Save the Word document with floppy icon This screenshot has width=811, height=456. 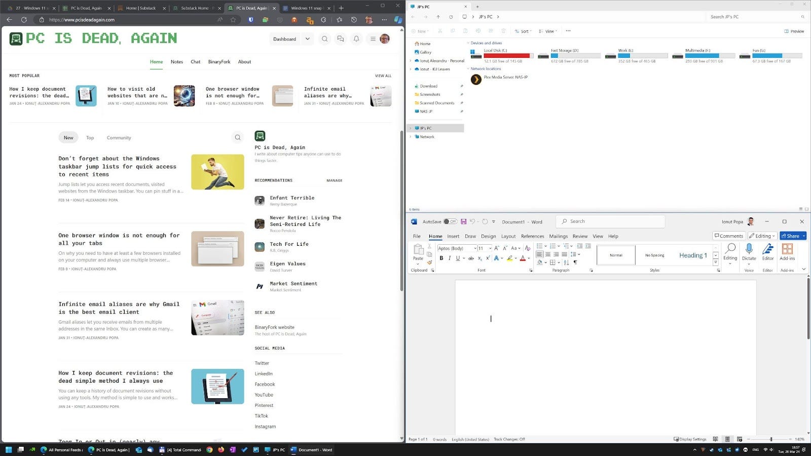pos(464,221)
